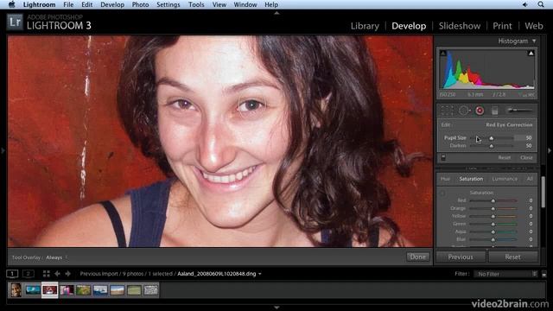Image resolution: width=553 pixels, height=311 pixels.
Task: Open second window display 2
Action: tap(29, 274)
